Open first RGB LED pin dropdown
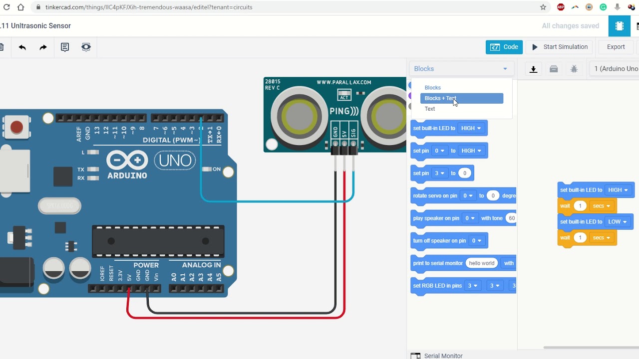The image size is (639, 359). coord(472,286)
